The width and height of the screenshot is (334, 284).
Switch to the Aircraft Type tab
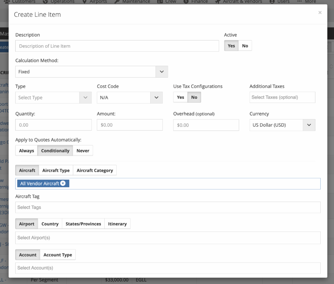(56, 170)
